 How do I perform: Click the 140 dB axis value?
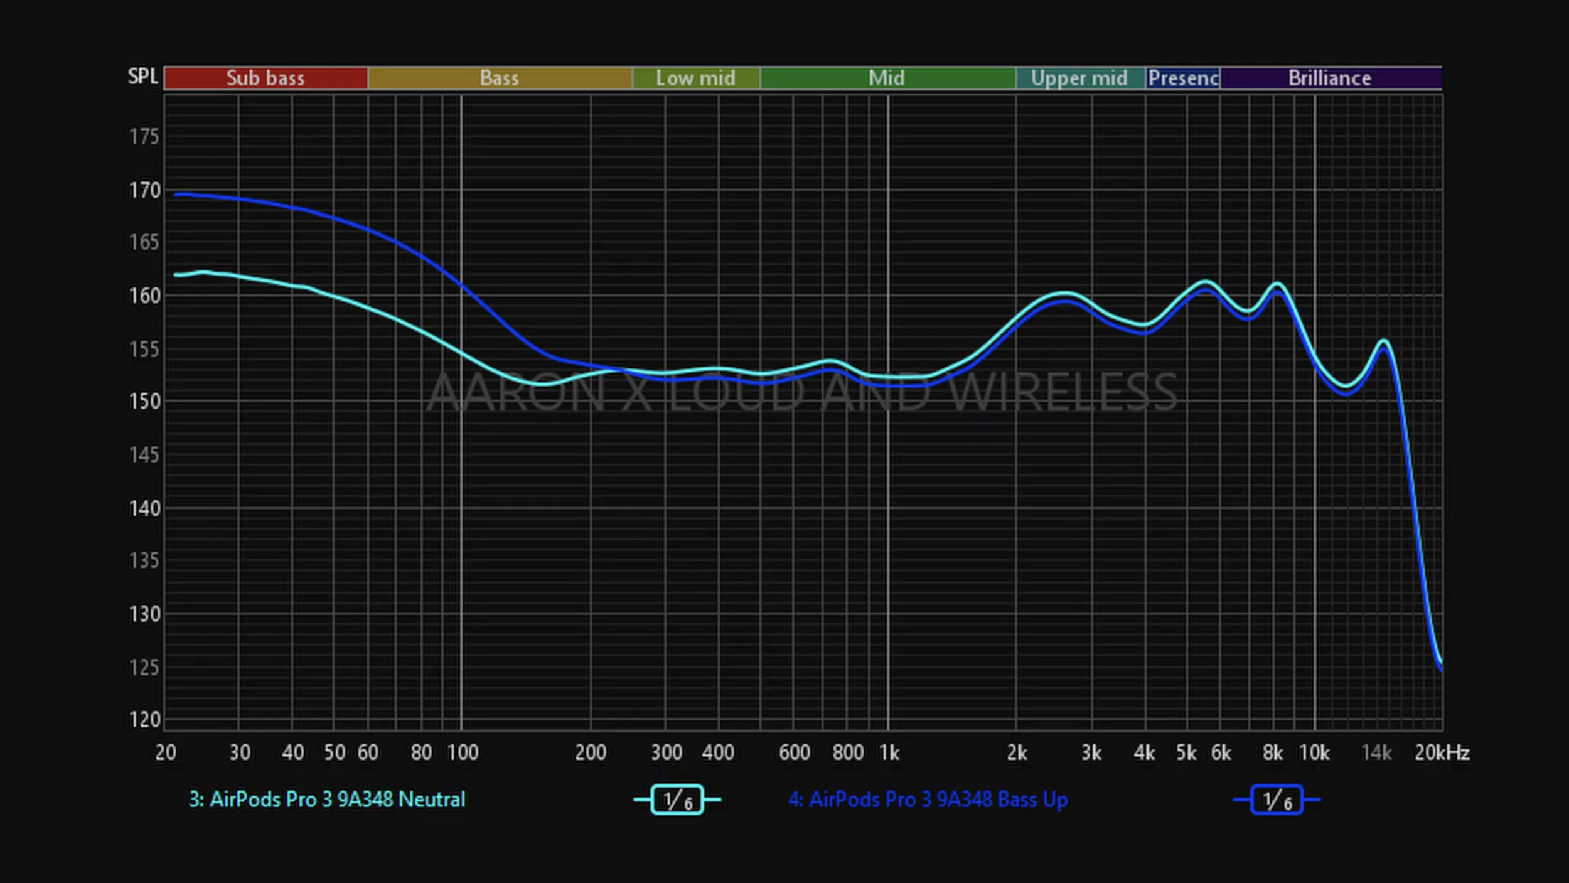click(x=144, y=508)
